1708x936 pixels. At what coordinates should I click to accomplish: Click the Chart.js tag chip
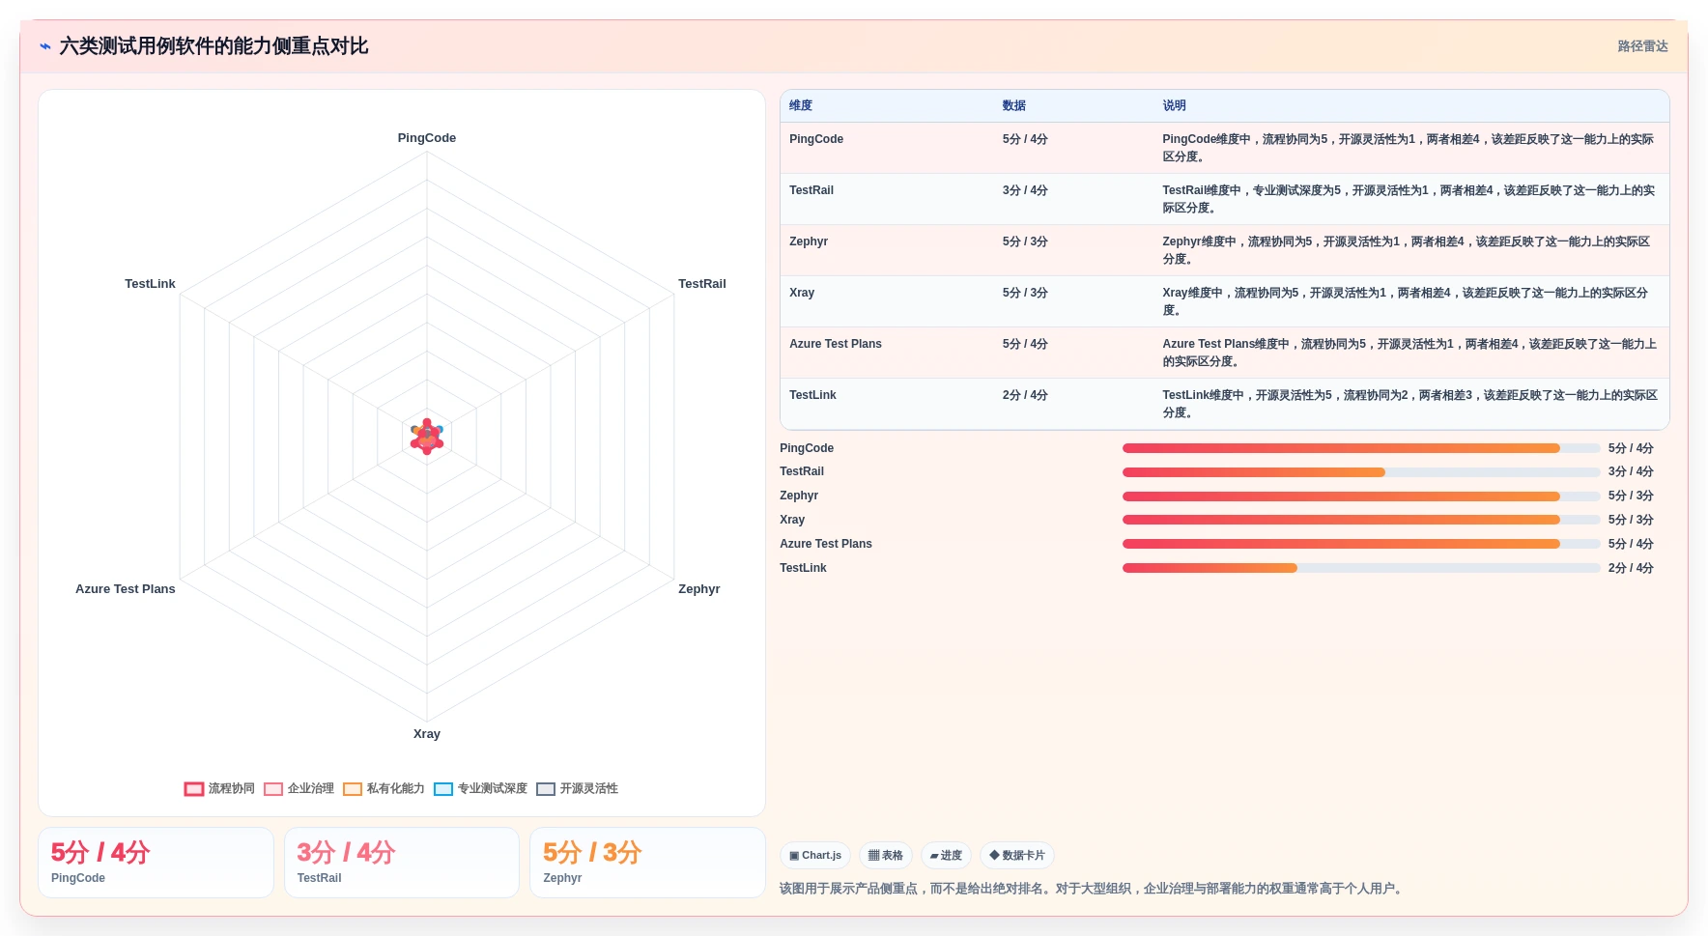[x=815, y=855]
